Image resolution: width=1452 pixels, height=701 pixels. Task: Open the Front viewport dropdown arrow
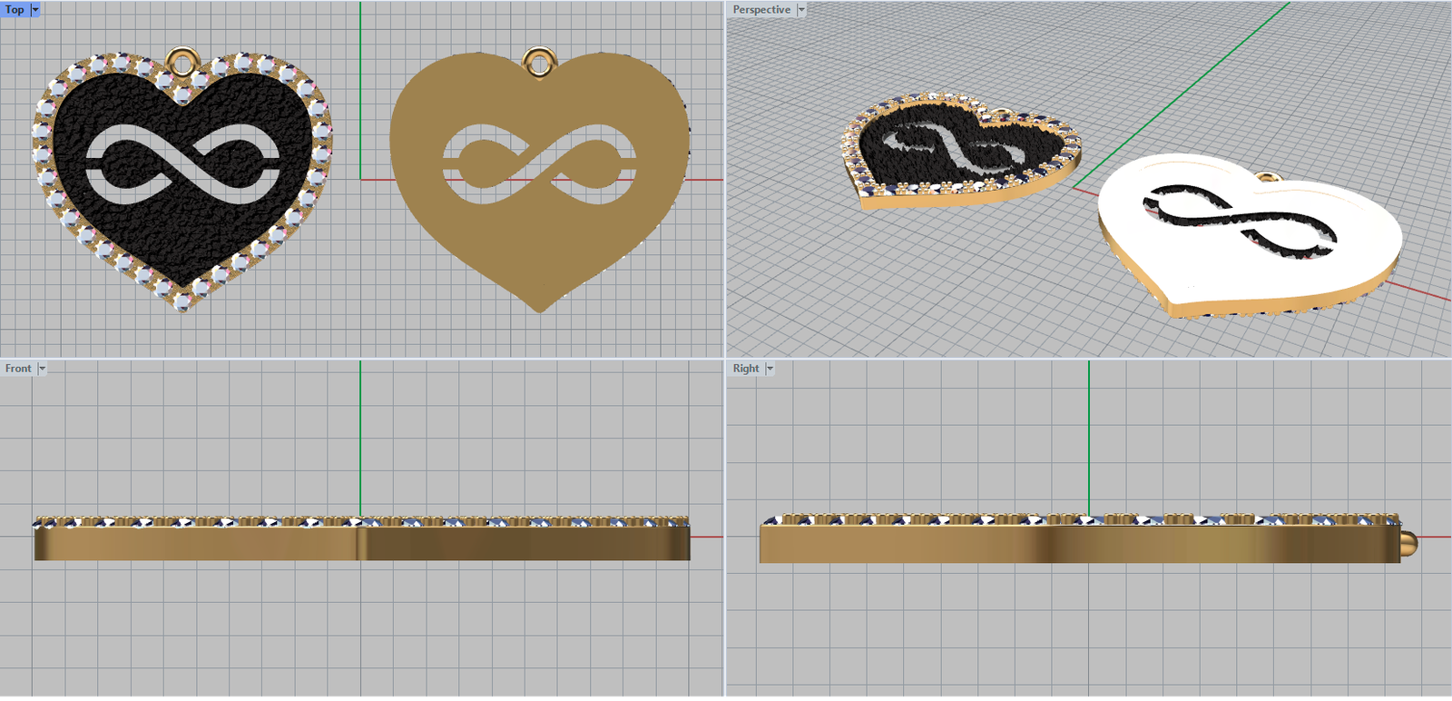(x=42, y=368)
